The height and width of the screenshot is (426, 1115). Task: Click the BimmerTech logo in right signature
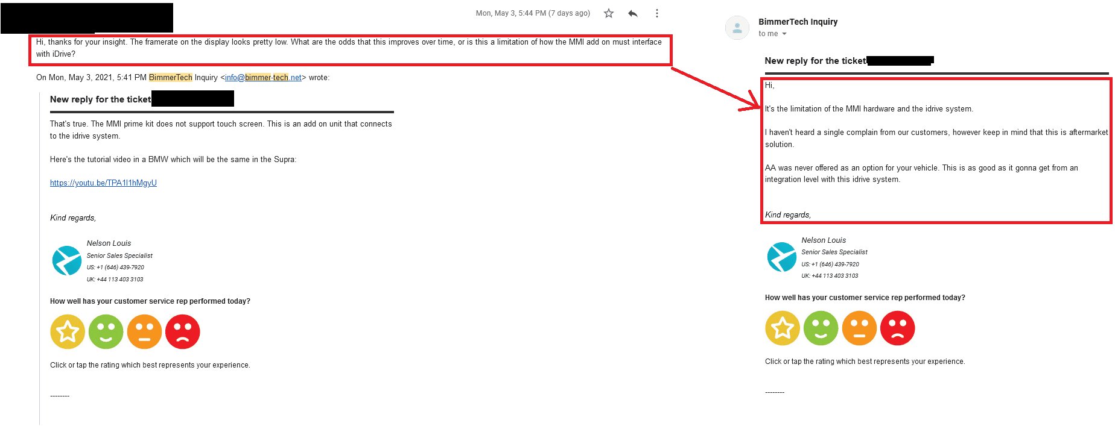782,257
